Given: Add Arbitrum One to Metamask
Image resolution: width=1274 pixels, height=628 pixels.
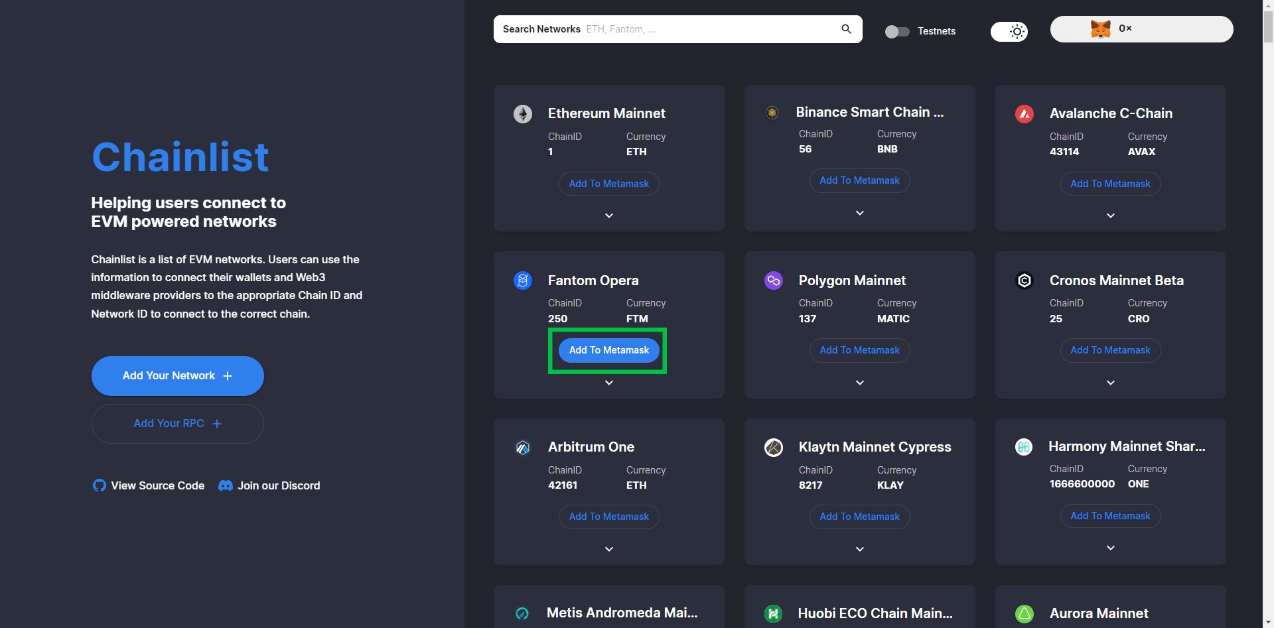Looking at the screenshot, I should tap(609, 517).
